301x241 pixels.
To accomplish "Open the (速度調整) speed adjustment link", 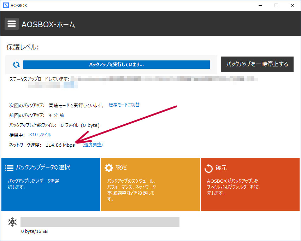I will 93,145.
